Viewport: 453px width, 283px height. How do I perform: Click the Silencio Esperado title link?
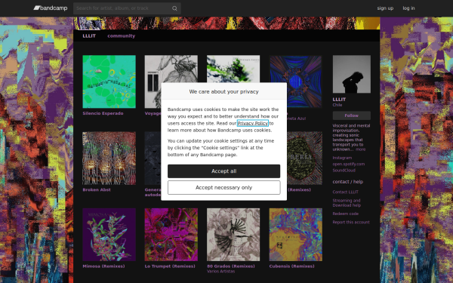pyautogui.click(x=103, y=113)
